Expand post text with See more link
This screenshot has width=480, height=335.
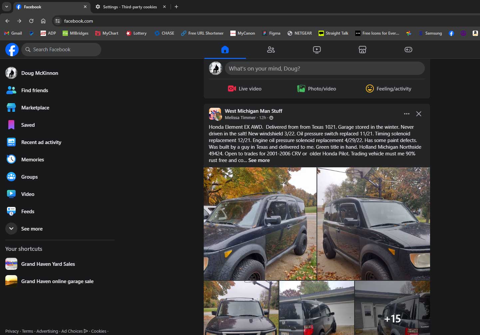coord(259,160)
